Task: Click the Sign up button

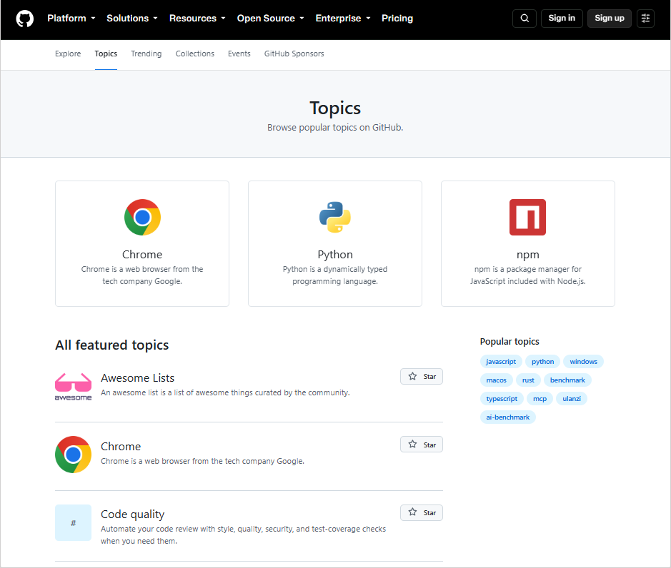Action: 609,19
